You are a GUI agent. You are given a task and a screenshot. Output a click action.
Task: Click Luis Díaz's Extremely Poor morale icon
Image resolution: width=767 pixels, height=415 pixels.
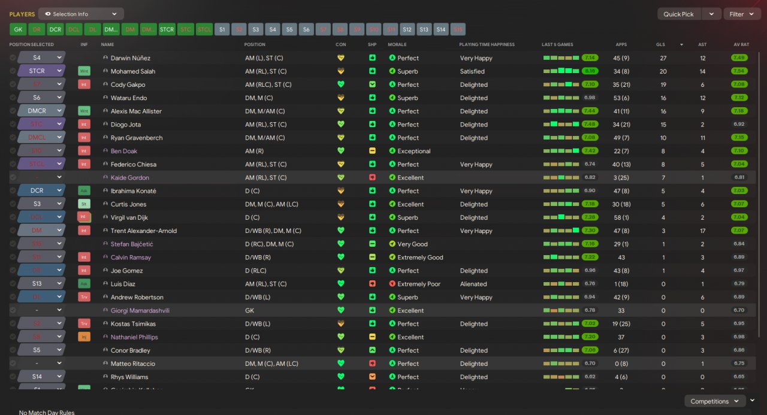click(x=392, y=284)
